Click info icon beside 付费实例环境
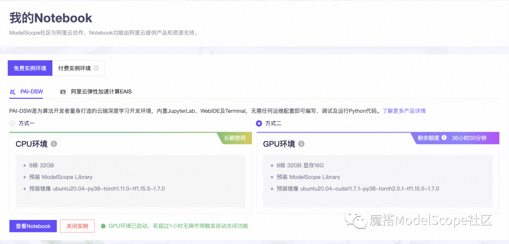The height and width of the screenshot is (244, 509). point(96,68)
